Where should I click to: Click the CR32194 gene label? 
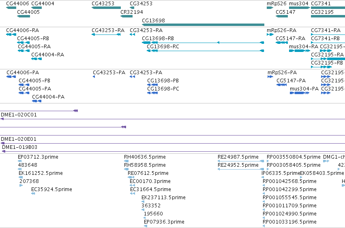(132, 12)
